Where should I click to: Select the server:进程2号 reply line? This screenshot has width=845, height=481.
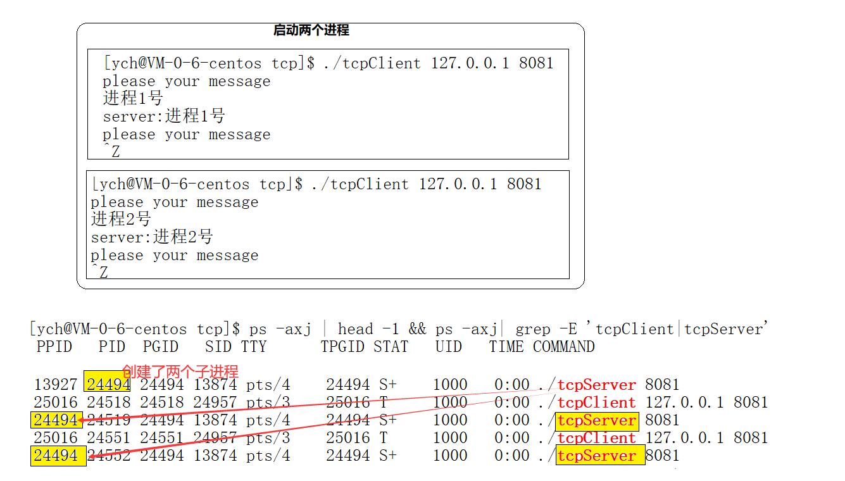pyautogui.click(x=152, y=237)
